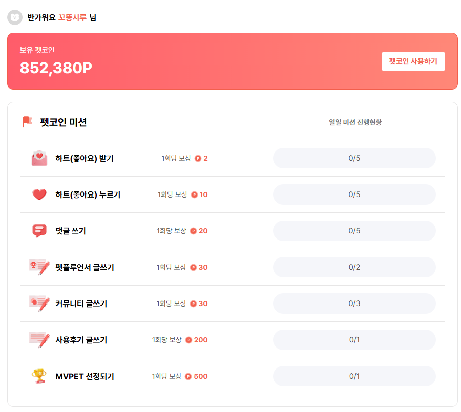This screenshot has height=412, width=461.
Task: Click the 사용후기 글쓰기 0/1 progress bar
Action: coord(354,340)
